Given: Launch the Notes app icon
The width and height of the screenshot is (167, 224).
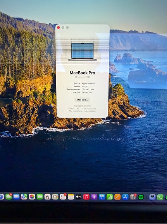Looking at the screenshot, I should (71, 197).
